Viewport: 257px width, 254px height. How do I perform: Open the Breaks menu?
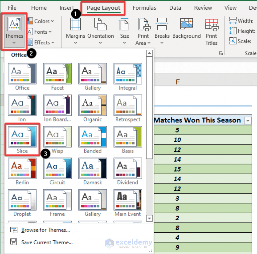point(162,31)
